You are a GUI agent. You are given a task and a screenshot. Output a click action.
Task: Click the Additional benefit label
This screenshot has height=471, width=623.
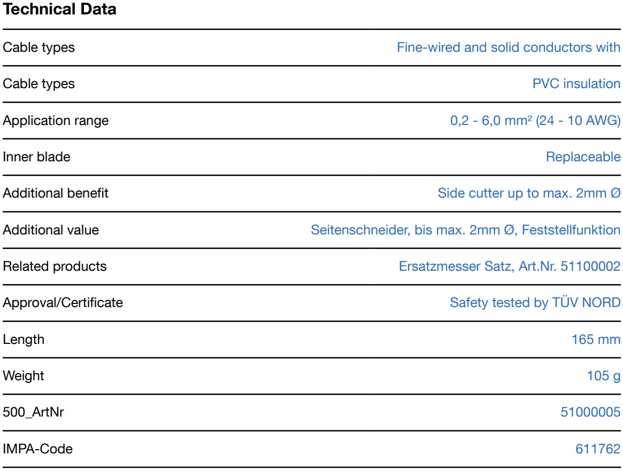click(x=56, y=193)
